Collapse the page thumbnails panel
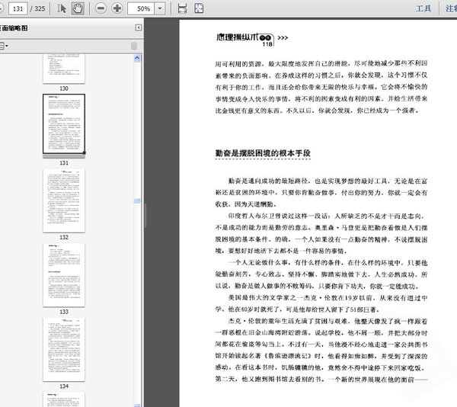Viewport: 457px width, 407px height. click(x=139, y=27)
